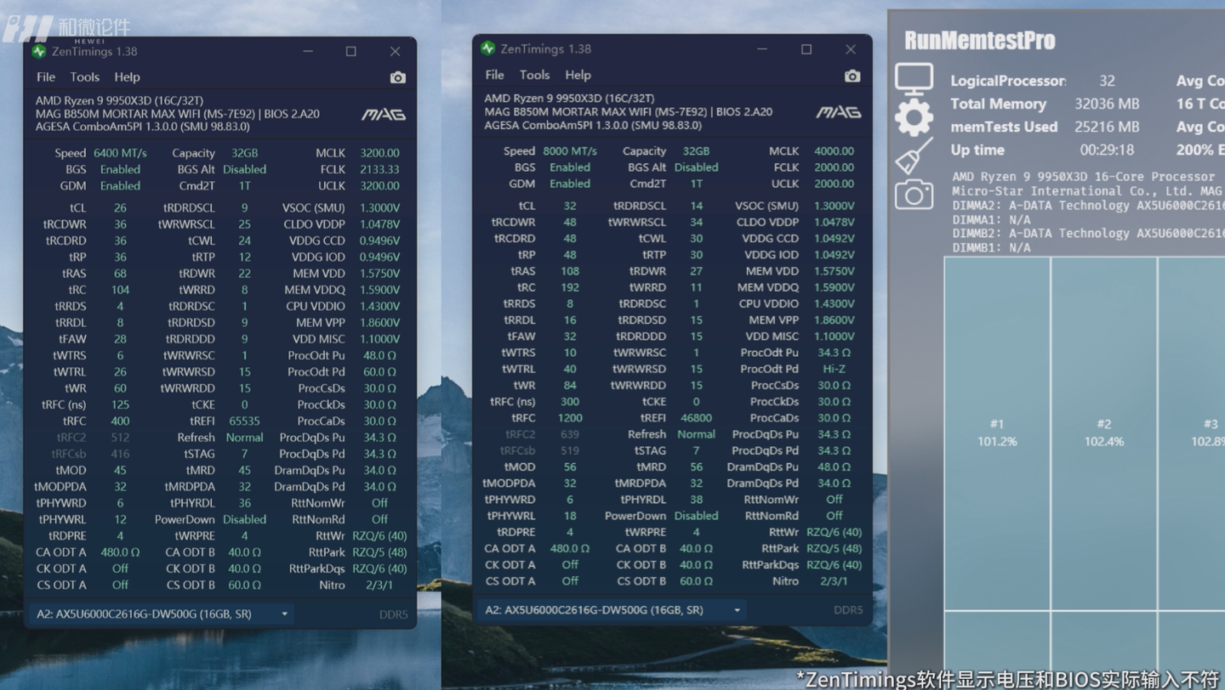1225x690 pixels.
Task: Click the MAG logo in right ZenTimings window
Action: 839,112
